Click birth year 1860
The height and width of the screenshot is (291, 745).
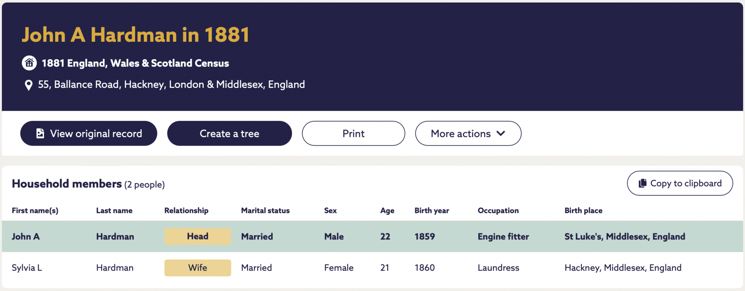point(425,268)
